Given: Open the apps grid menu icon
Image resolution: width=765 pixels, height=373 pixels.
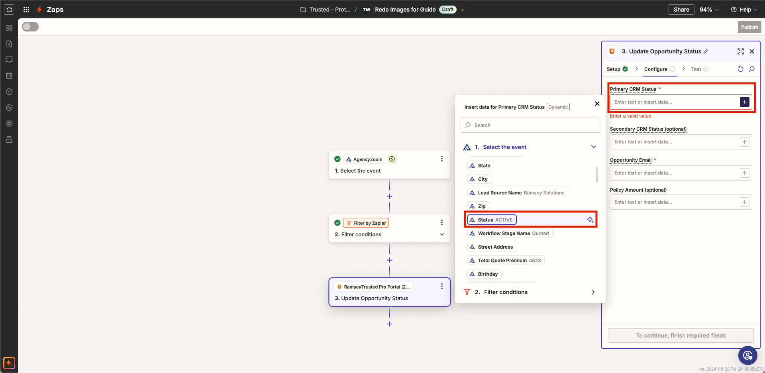Looking at the screenshot, I should pos(26,10).
